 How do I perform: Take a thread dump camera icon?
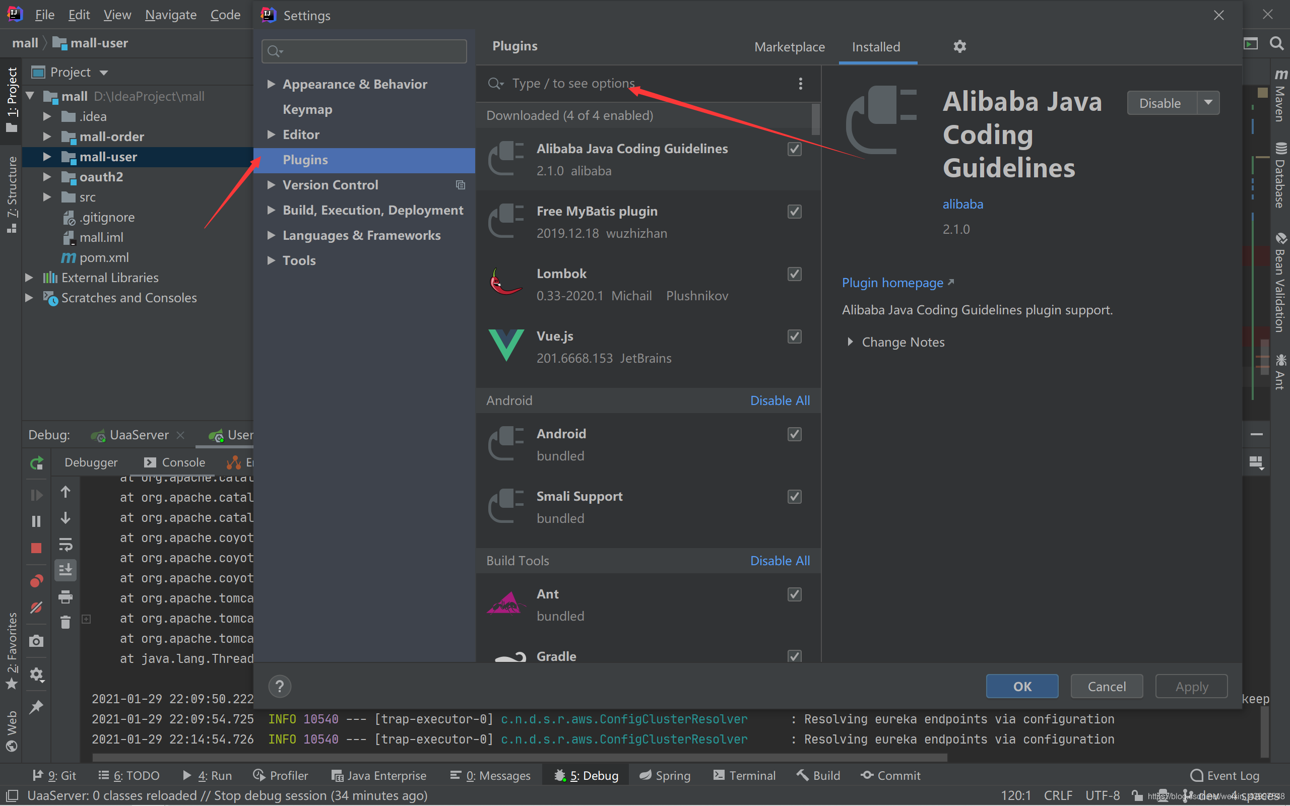tap(36, 641)
